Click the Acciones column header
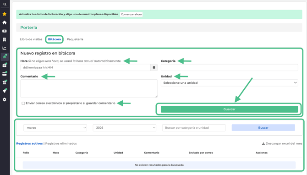Image resolution: width=307 pixels, height=175 pixels. click(x=261, y=153)
